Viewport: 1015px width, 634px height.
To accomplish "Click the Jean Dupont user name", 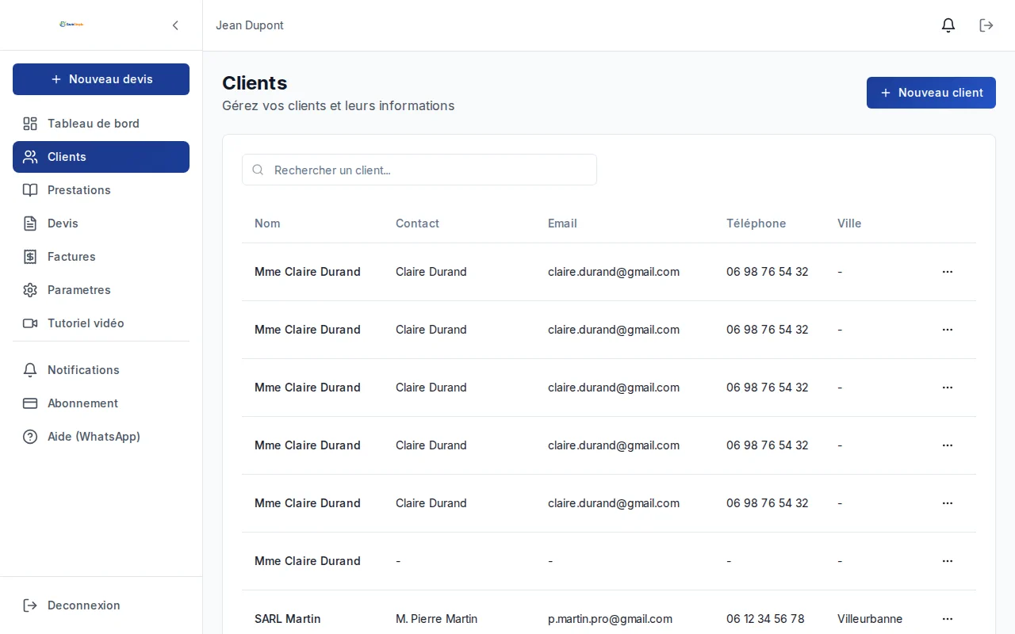I will pyautogui.click(x=250, y=25).
